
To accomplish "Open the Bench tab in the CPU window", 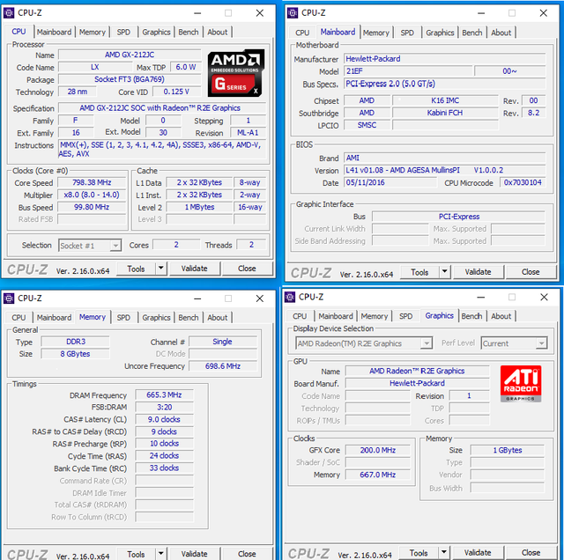I will pos(189,32).
